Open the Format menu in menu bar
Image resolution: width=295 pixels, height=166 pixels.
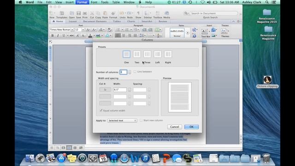tap(82, 2)
